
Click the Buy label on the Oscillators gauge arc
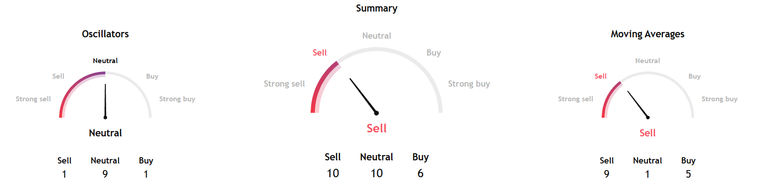tap(152, 76)
